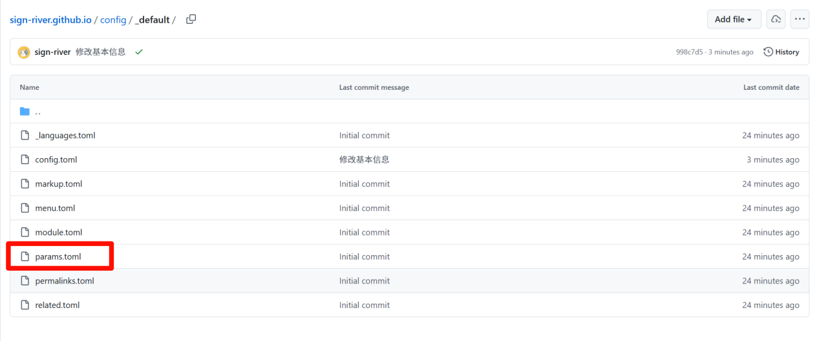The width and height of the screenshot is (819, 341).
Task: Click the file icon beside menu.toml
Action: 25,208
